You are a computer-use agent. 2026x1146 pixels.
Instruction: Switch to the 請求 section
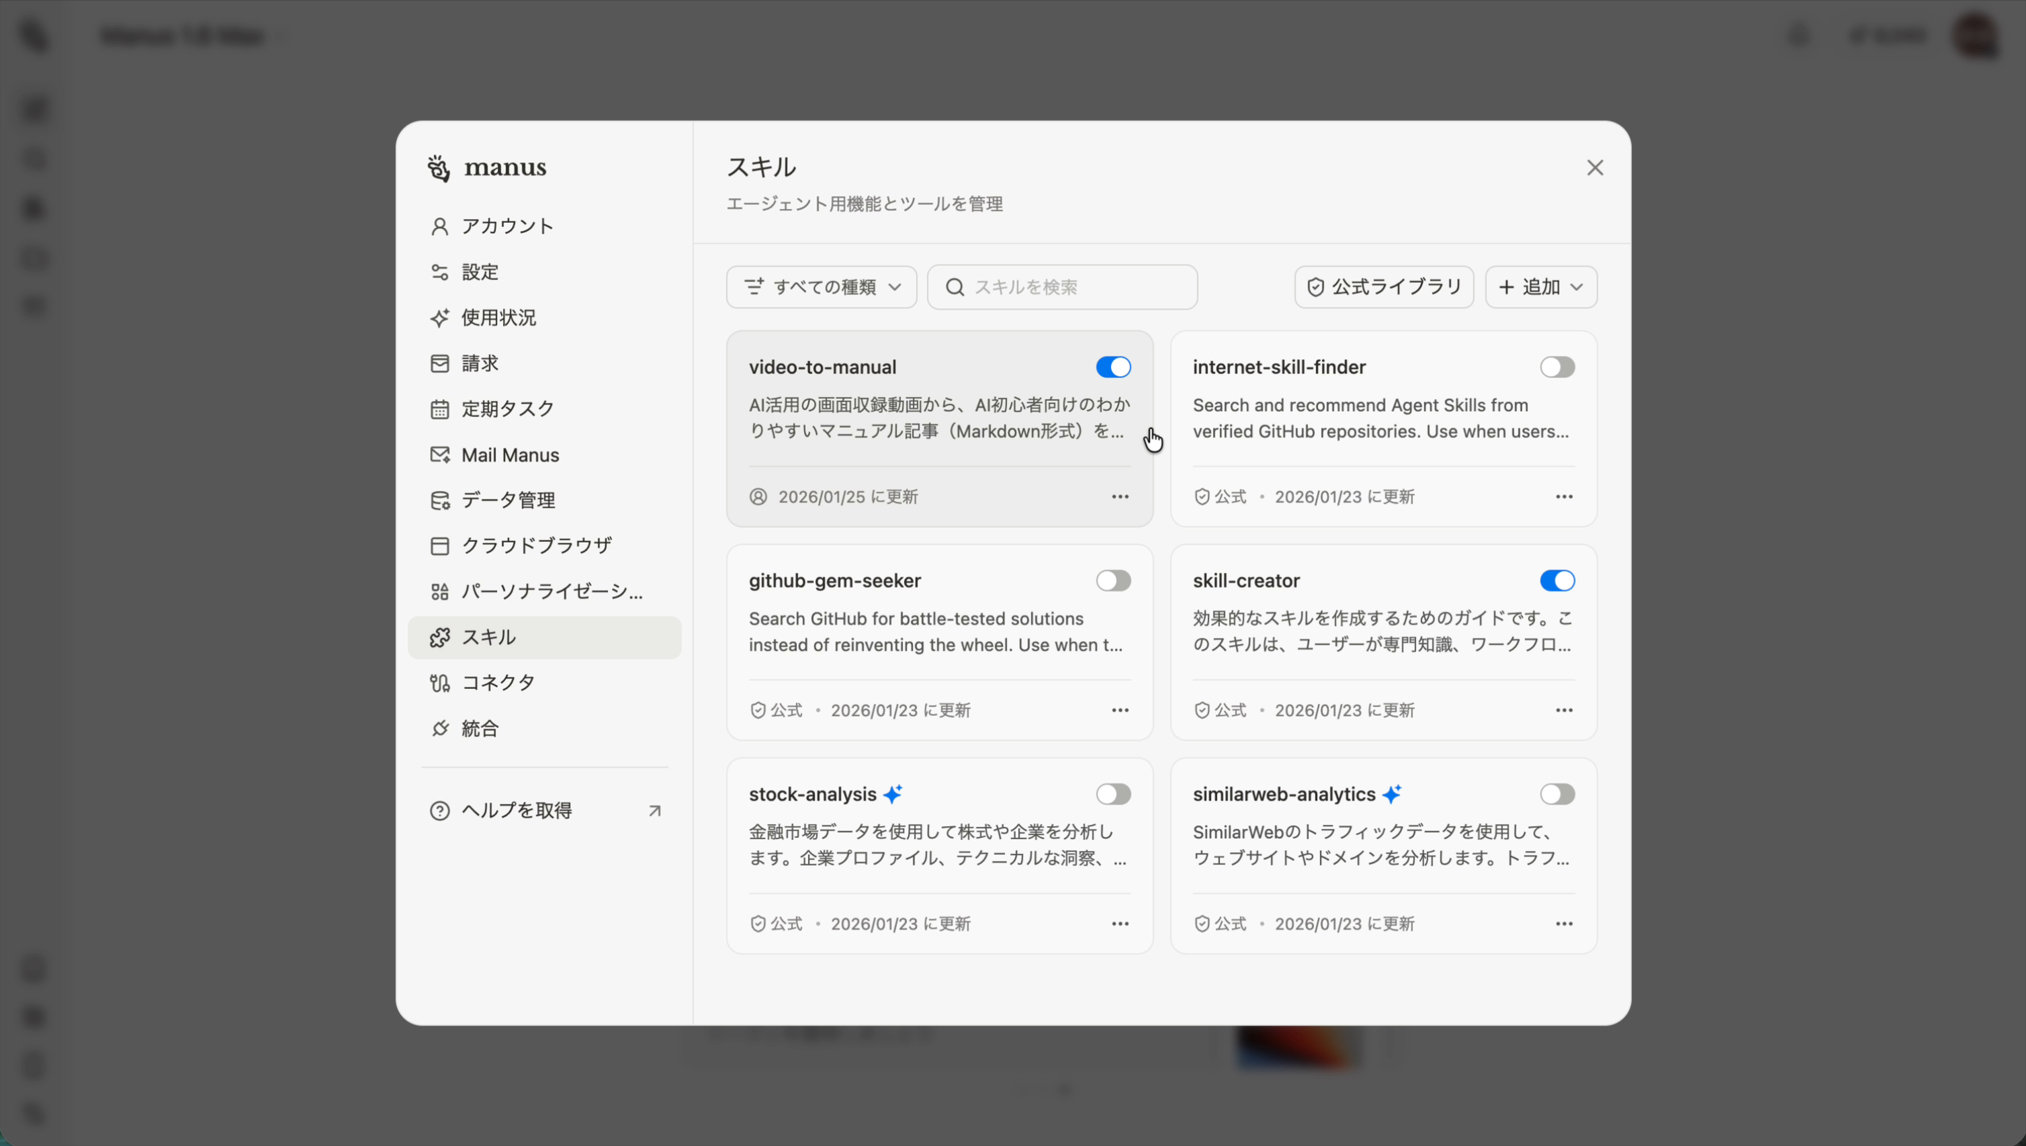click(x=480, y=363)
